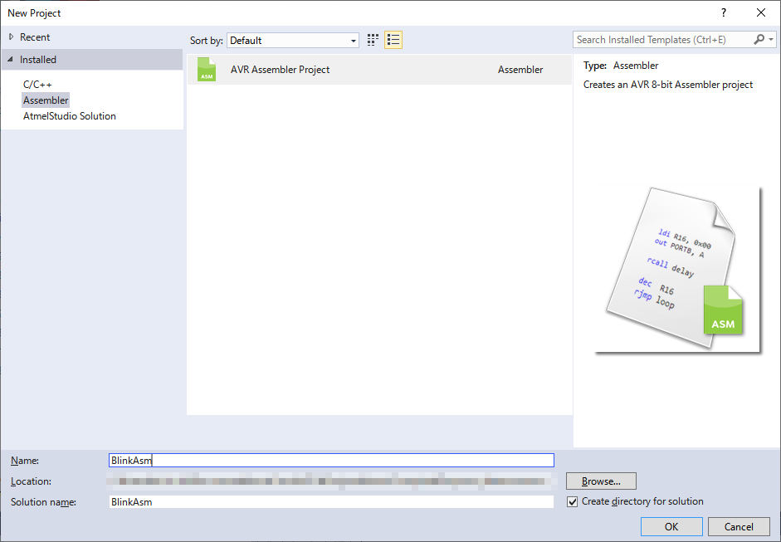The image size is (781, 542).
Task: Click the Location path field
Action: (x=331, y=481)
